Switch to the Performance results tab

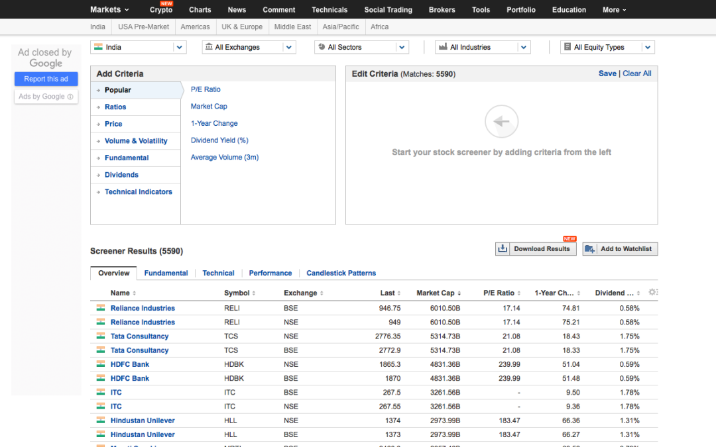point(270,273)
